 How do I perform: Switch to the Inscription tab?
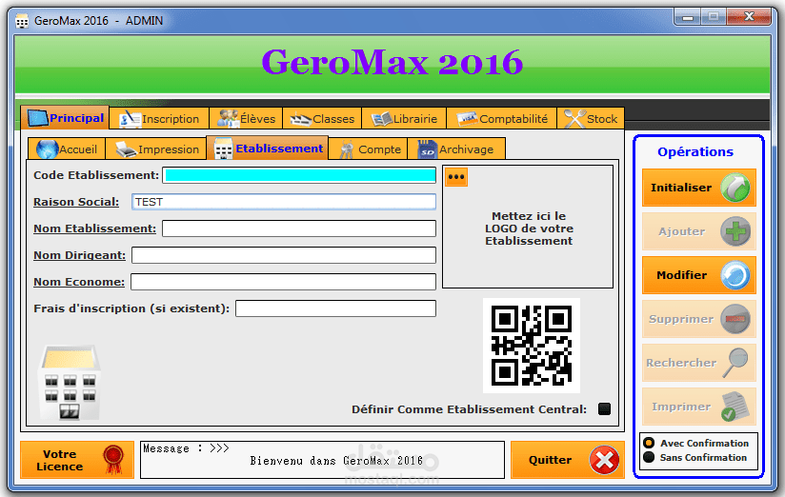click(159, 119)
